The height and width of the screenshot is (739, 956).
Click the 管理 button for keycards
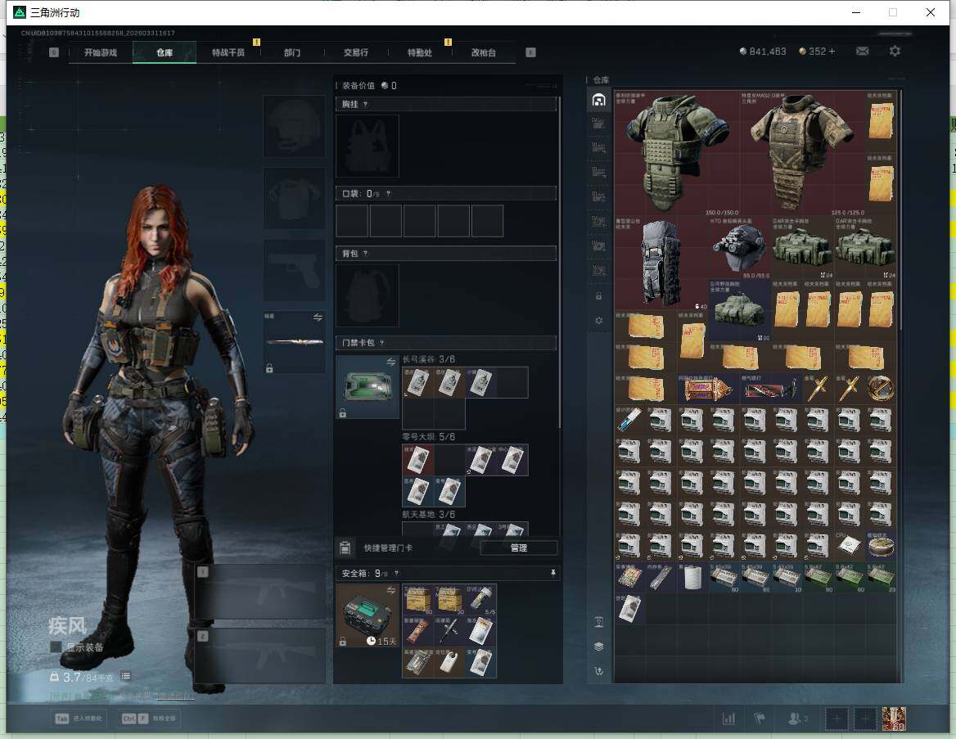tap(519, 547)
